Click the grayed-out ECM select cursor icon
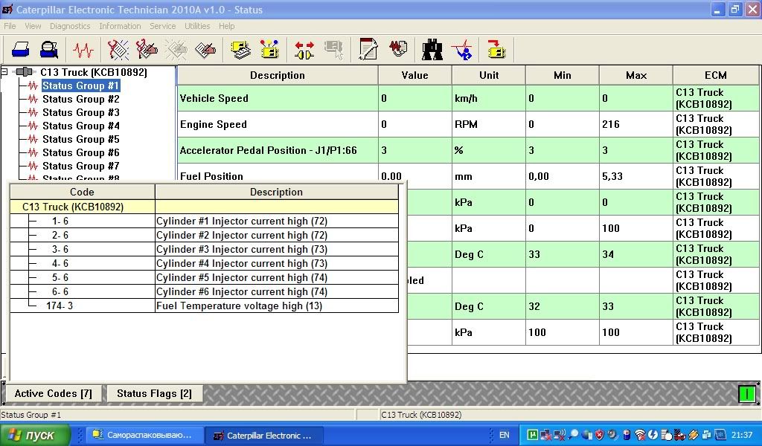762x446 pixels. [x=333, y=50]
